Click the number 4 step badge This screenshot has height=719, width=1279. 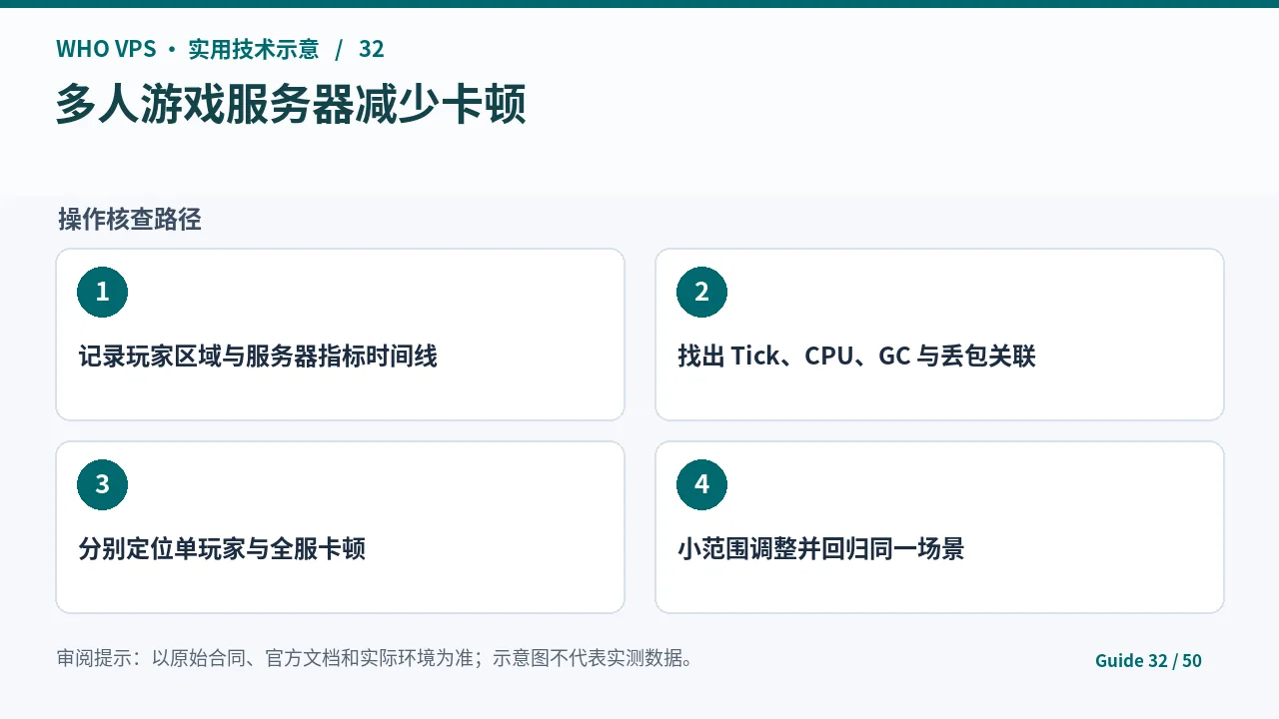tap(701, 484)
